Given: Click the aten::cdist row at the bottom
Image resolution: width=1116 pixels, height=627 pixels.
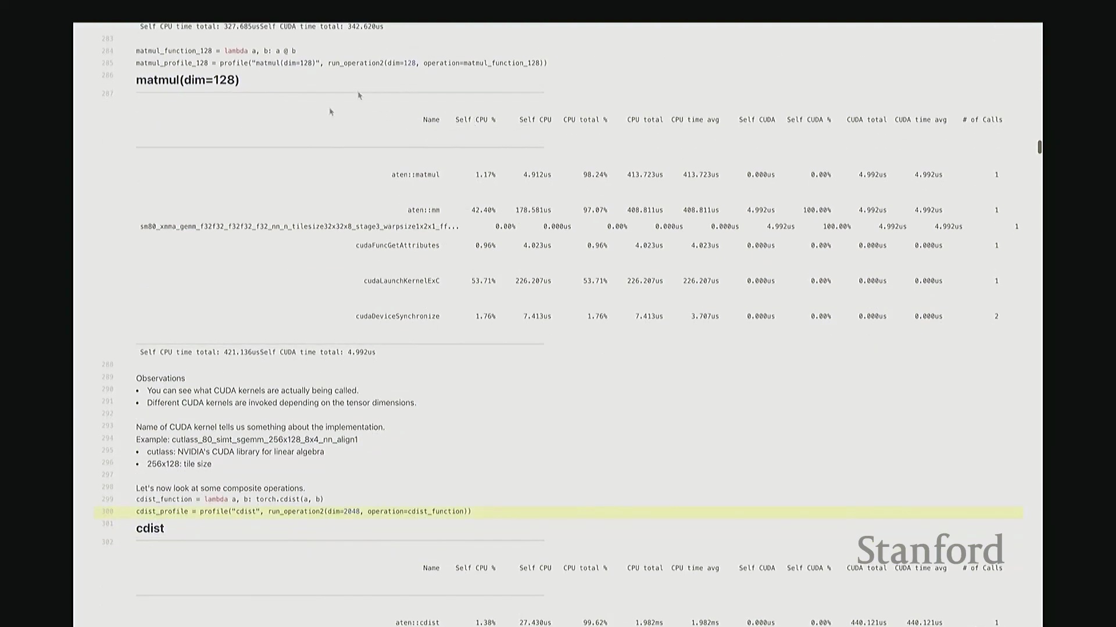Looking at the screenshot, I should [x=417, y=622].
